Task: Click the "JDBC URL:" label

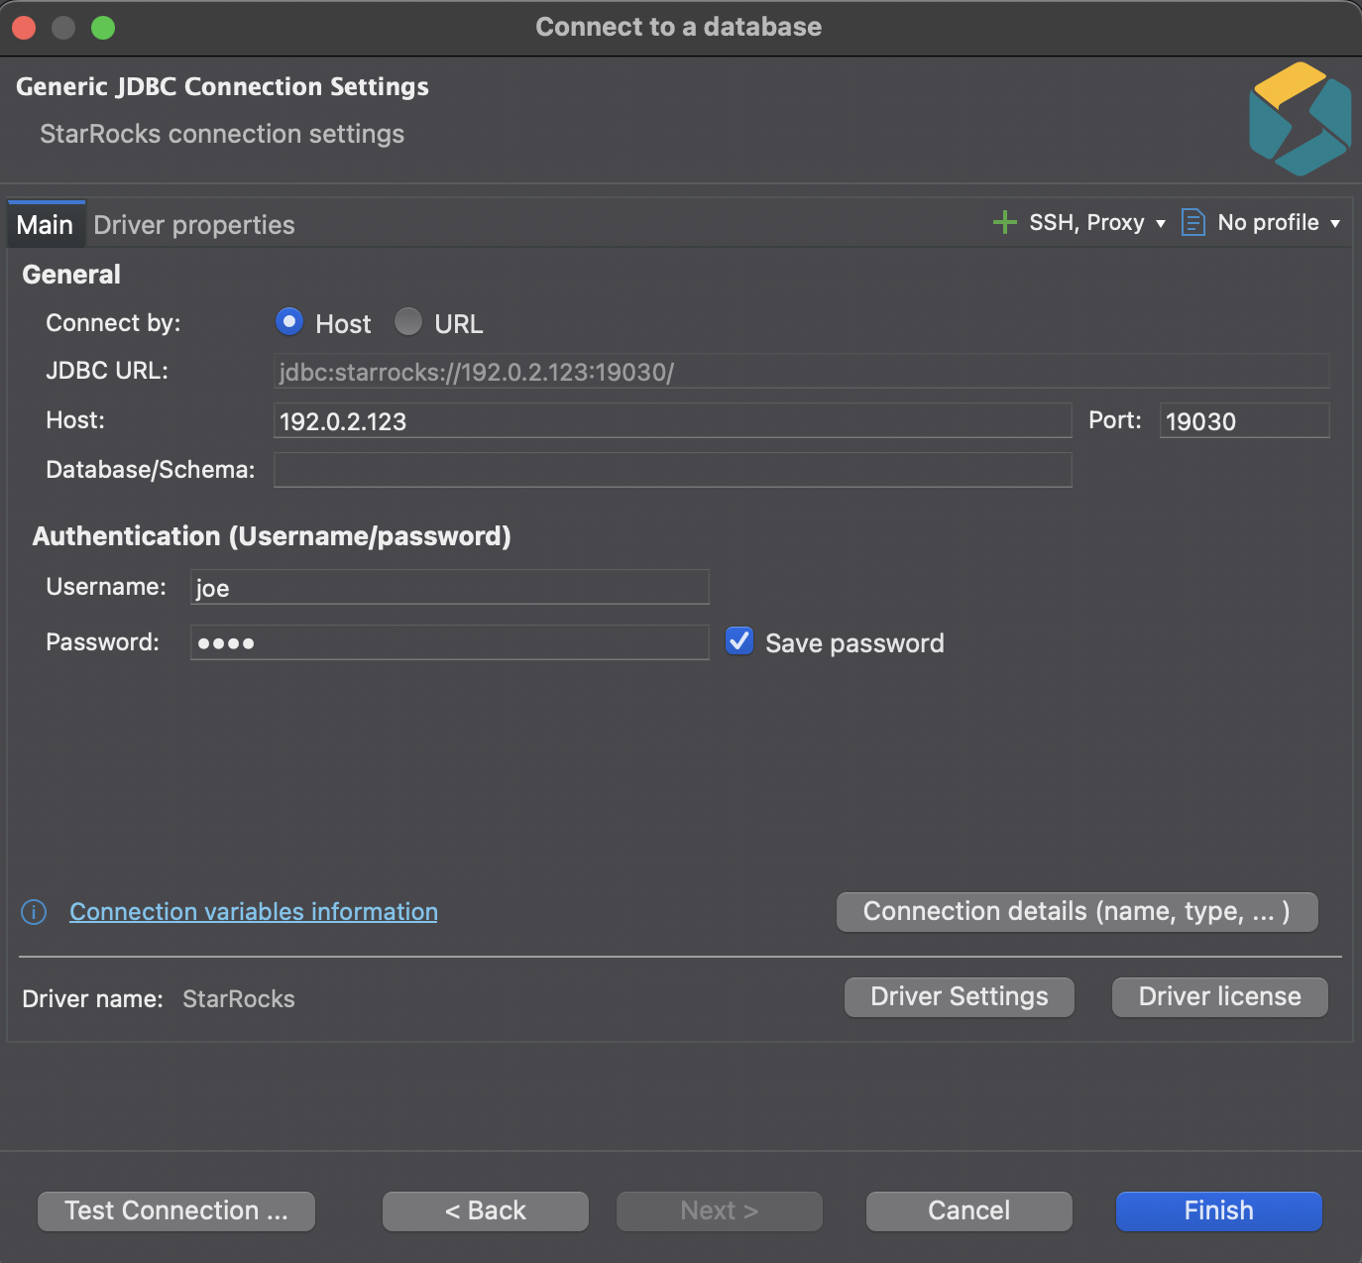Action: pyautogui.click(x=107, y=371)
